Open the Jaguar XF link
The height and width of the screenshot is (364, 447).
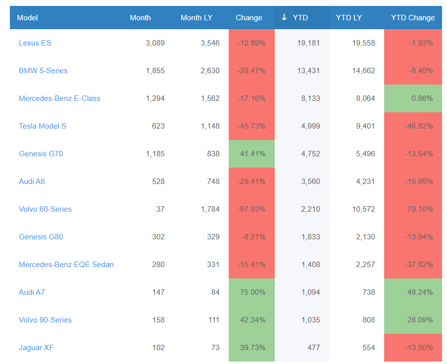[36, 348]
